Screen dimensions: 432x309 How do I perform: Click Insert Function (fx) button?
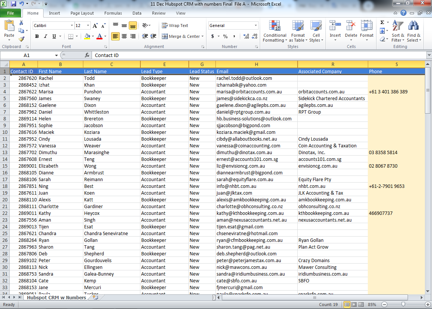(87, 55)
